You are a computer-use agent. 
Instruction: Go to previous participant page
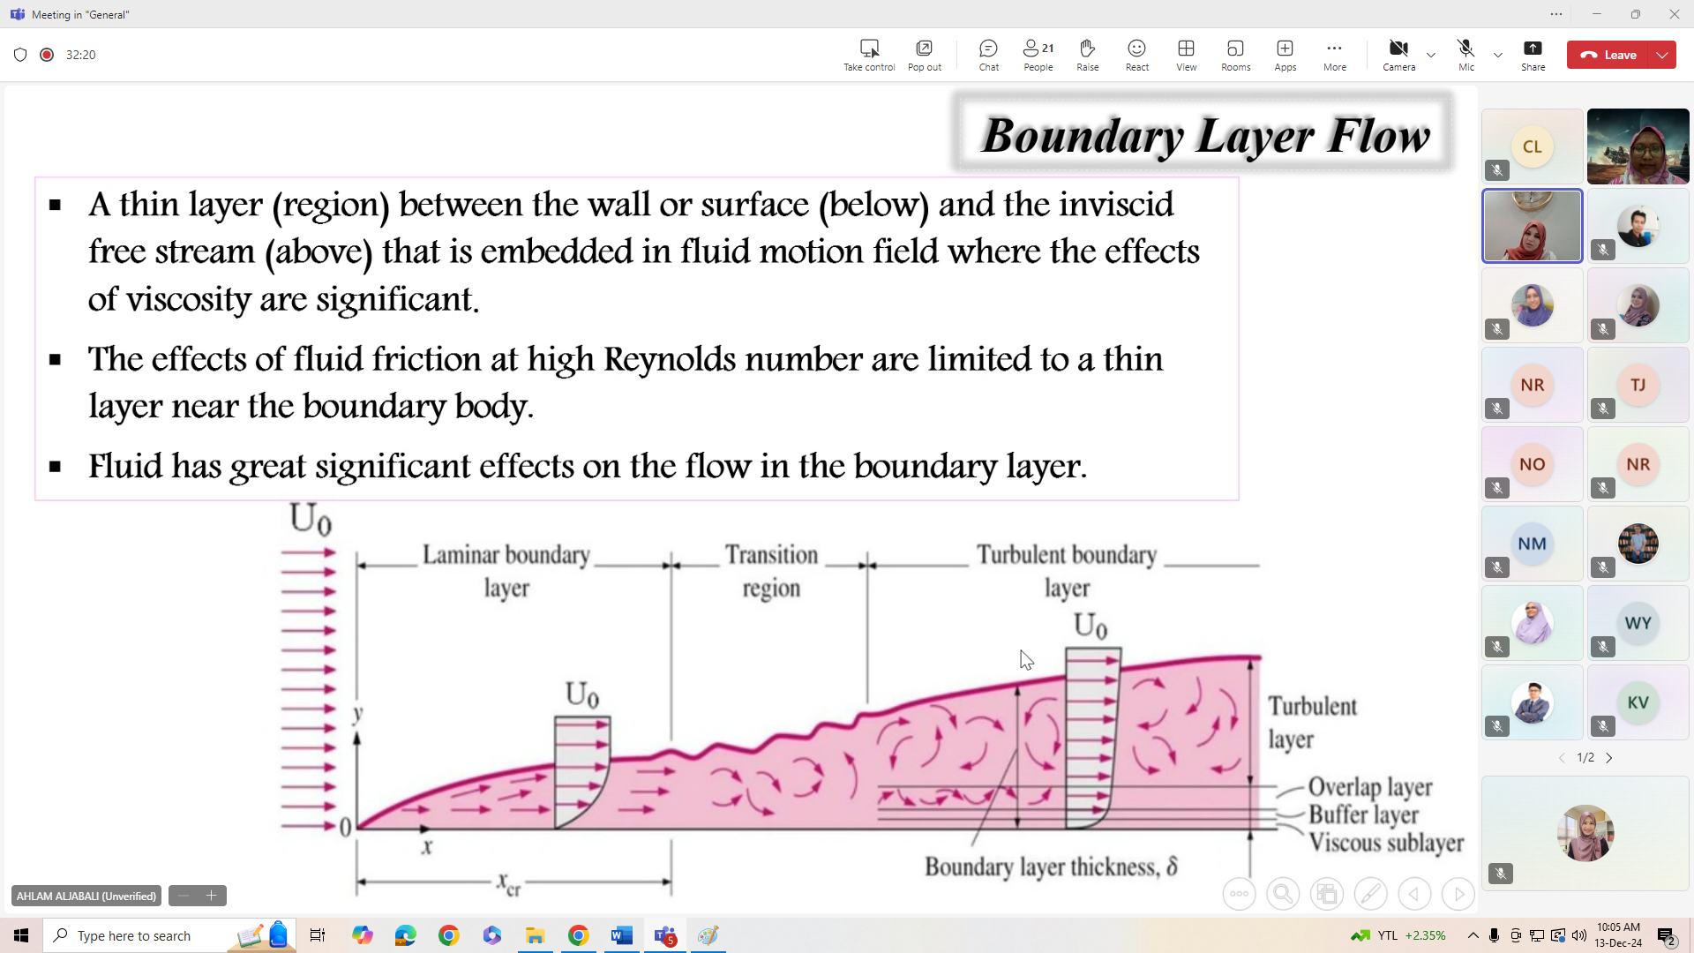(1562, 758)
